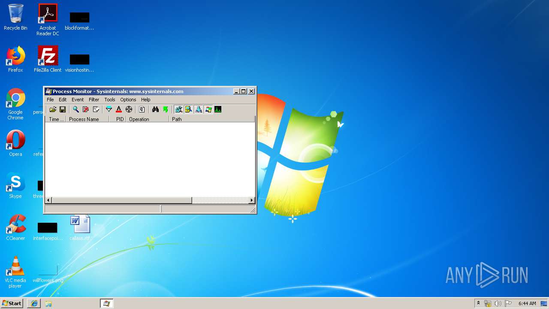Show the process tree icon

point(142,109)
